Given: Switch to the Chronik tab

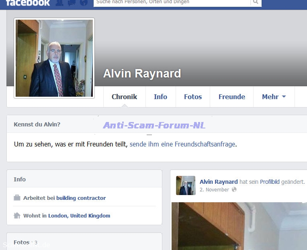Looking at the screenshot, I should click(x=124, y=97).
